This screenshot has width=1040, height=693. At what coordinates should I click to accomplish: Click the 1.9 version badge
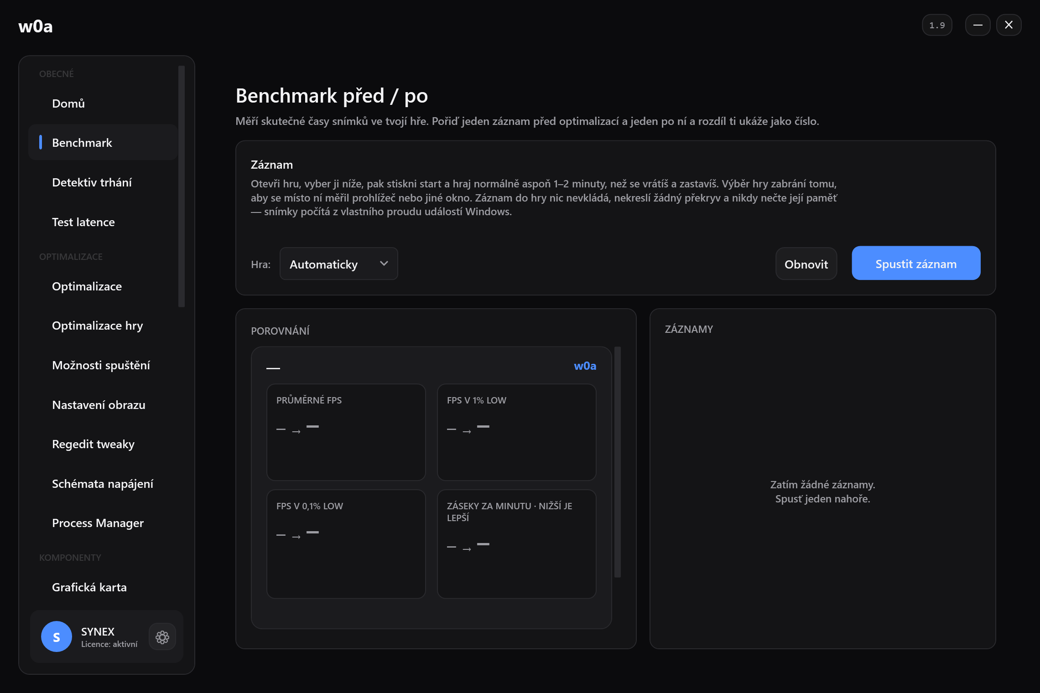tap(937, 25)
